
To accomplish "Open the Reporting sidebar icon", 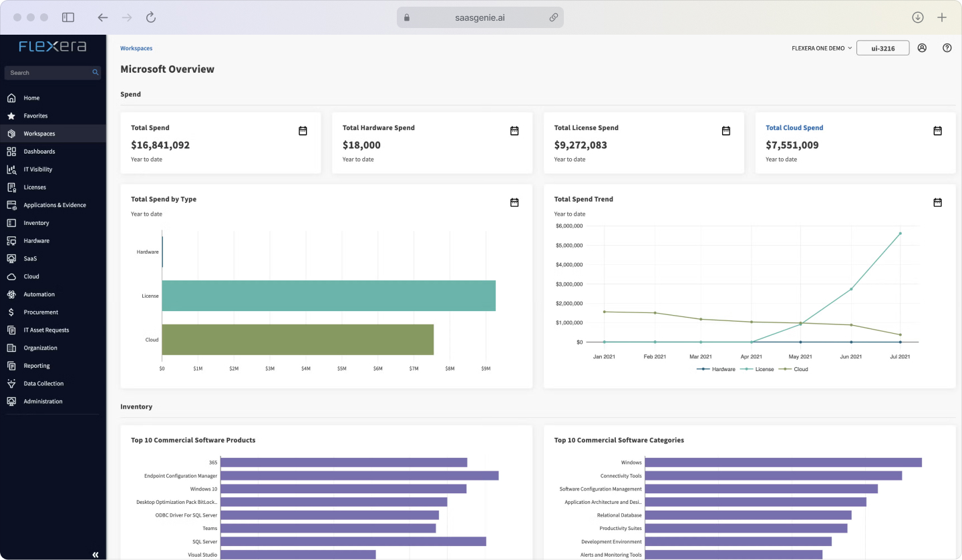I will pyautogui.click(x=11, y=366).
